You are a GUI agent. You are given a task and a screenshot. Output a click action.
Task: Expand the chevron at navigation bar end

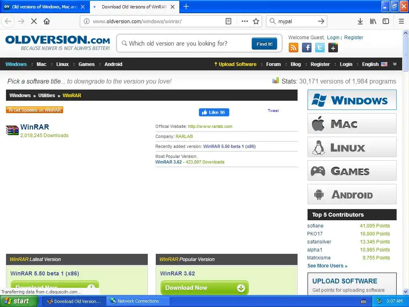(x=395, y=64)
